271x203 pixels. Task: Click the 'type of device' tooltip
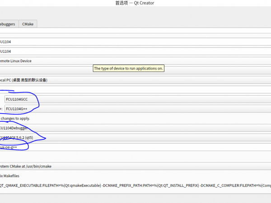click(x=128, y=69)
